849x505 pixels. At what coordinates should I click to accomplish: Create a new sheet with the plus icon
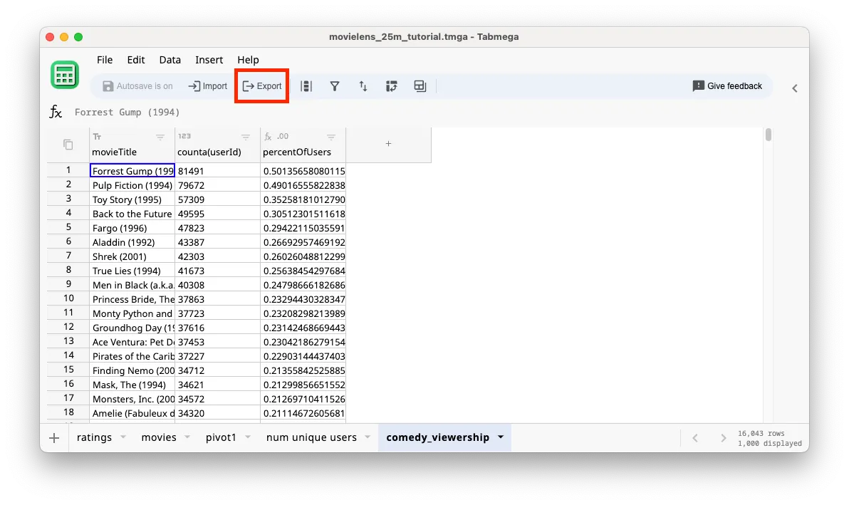coord(54,437)
